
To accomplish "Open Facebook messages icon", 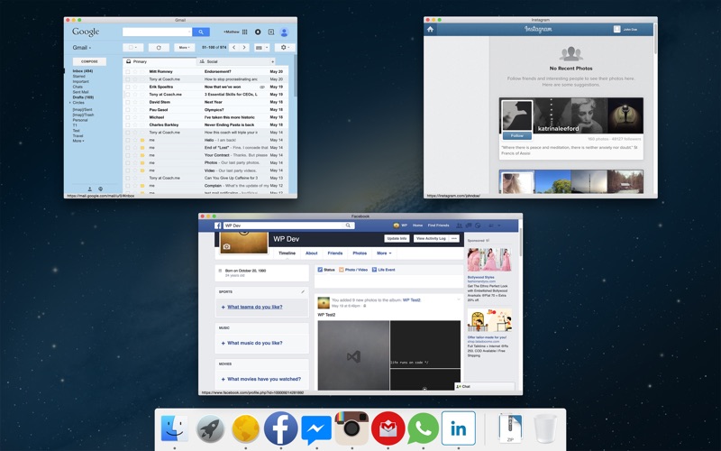I will pos(469,225).
